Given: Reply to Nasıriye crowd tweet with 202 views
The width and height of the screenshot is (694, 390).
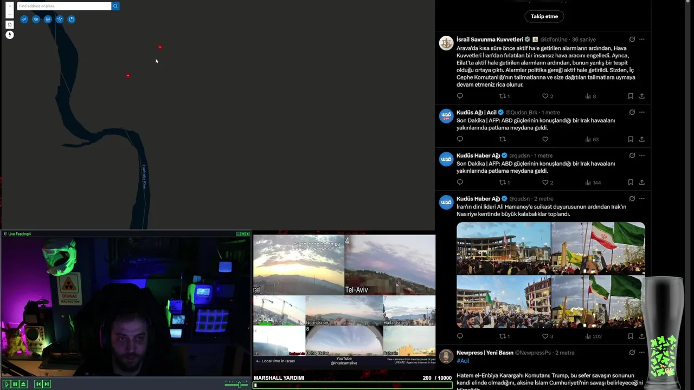Looking at the screenshot, I should pos(460,336).
